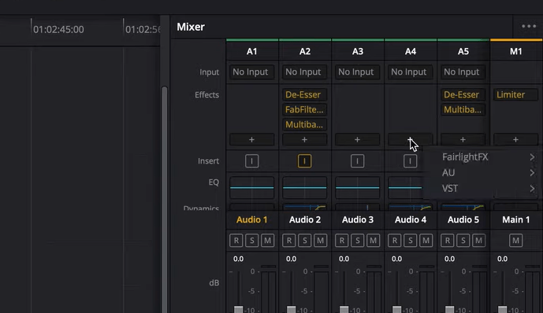Open the De-Esser effect on A2
Screen dimensions: 543x313
point(304,94)
